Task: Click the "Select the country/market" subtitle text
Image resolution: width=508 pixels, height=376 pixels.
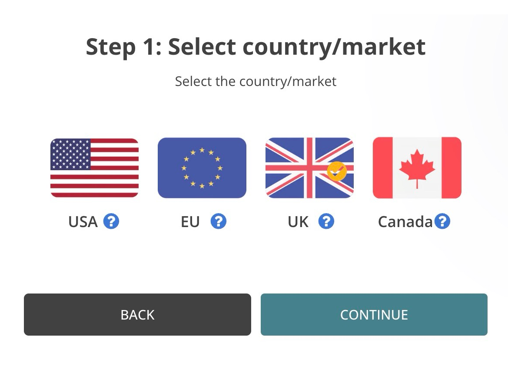Action: (256, 81)
